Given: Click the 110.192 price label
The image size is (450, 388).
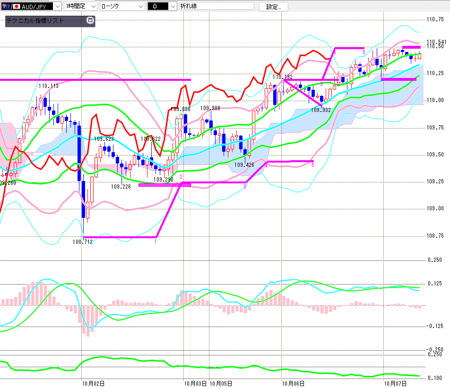Looking at the screenshot, I should point(283,77).
